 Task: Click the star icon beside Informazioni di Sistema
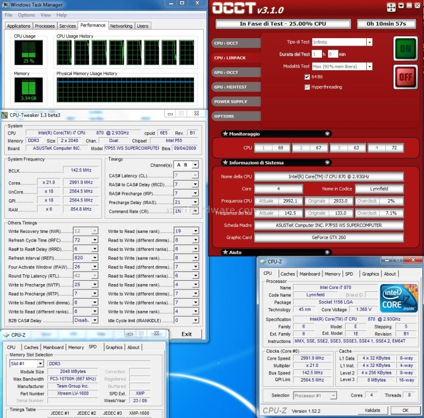(225, 162)
